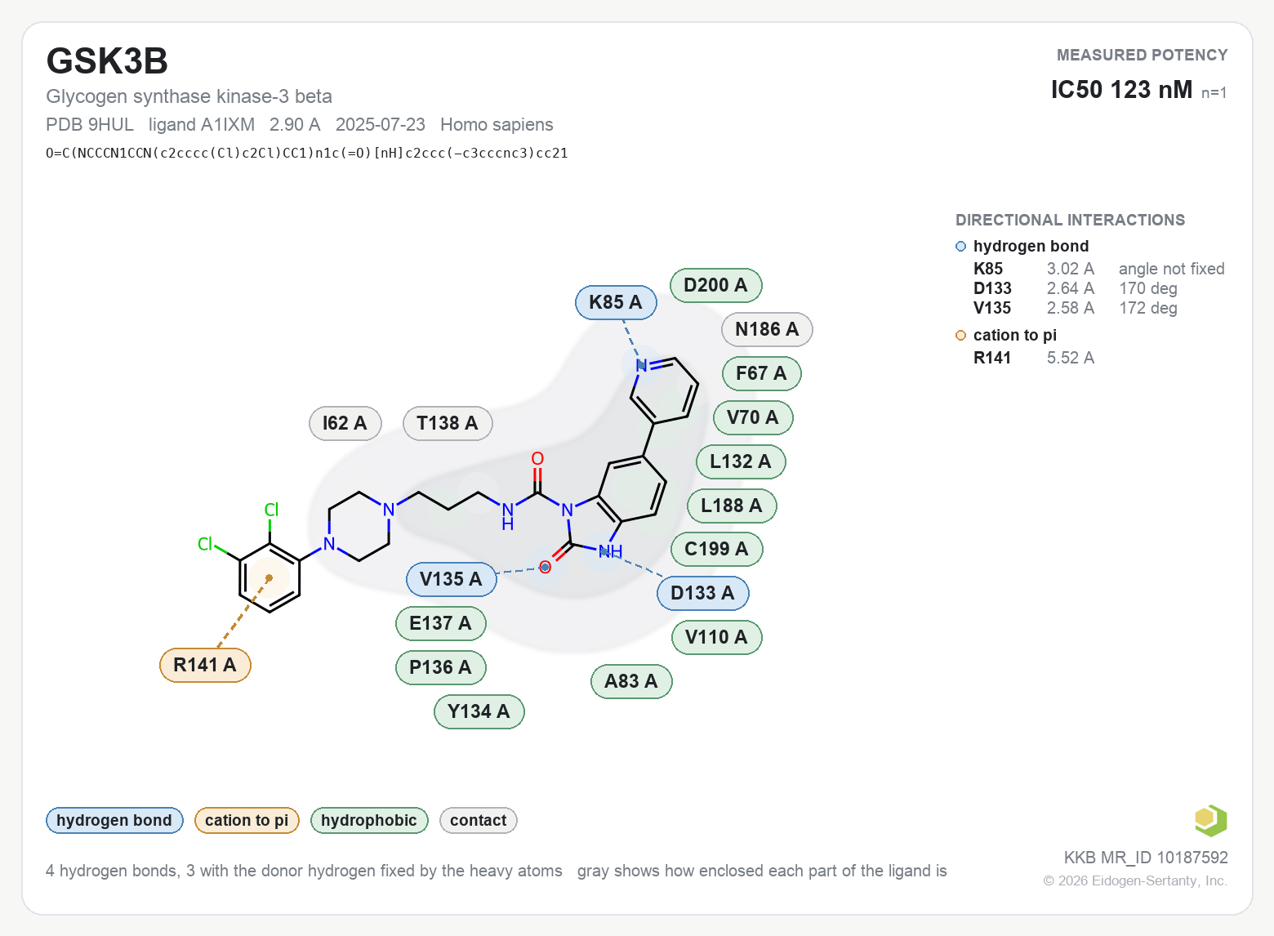Image resolution: width=1274 pixels, height=936 pixels.
Task: Click the D133 2.64 A interaction row
Action: pos(1076,288)
